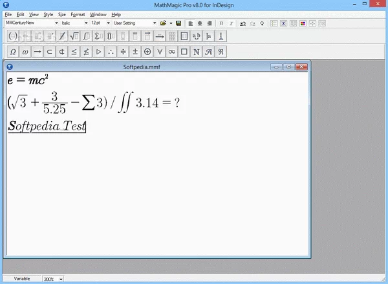The height and width of the screenshot is (284, 388).
Task: Align the equation left
Action: tap(191, 23)
